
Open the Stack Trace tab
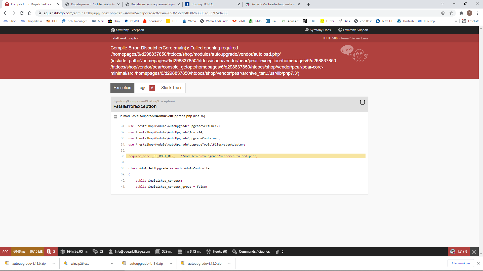point(172,88)
